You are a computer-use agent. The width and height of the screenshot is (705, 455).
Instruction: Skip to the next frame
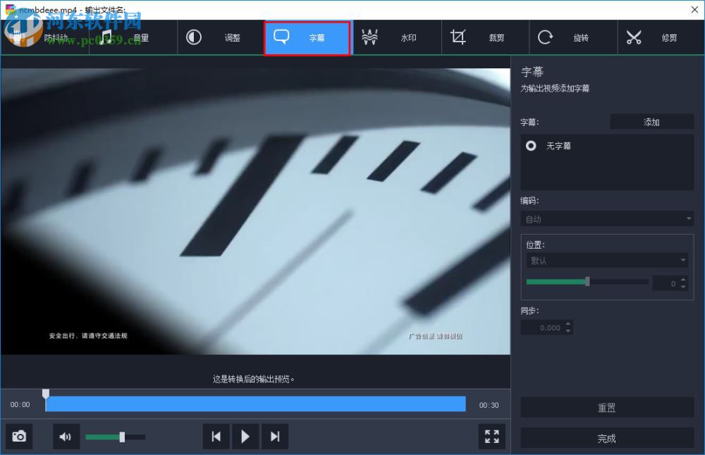[x=275, y=436]
